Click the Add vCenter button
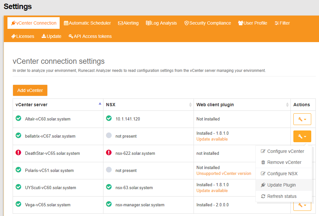This screenshot has height=216, width=319. [30, 90]
